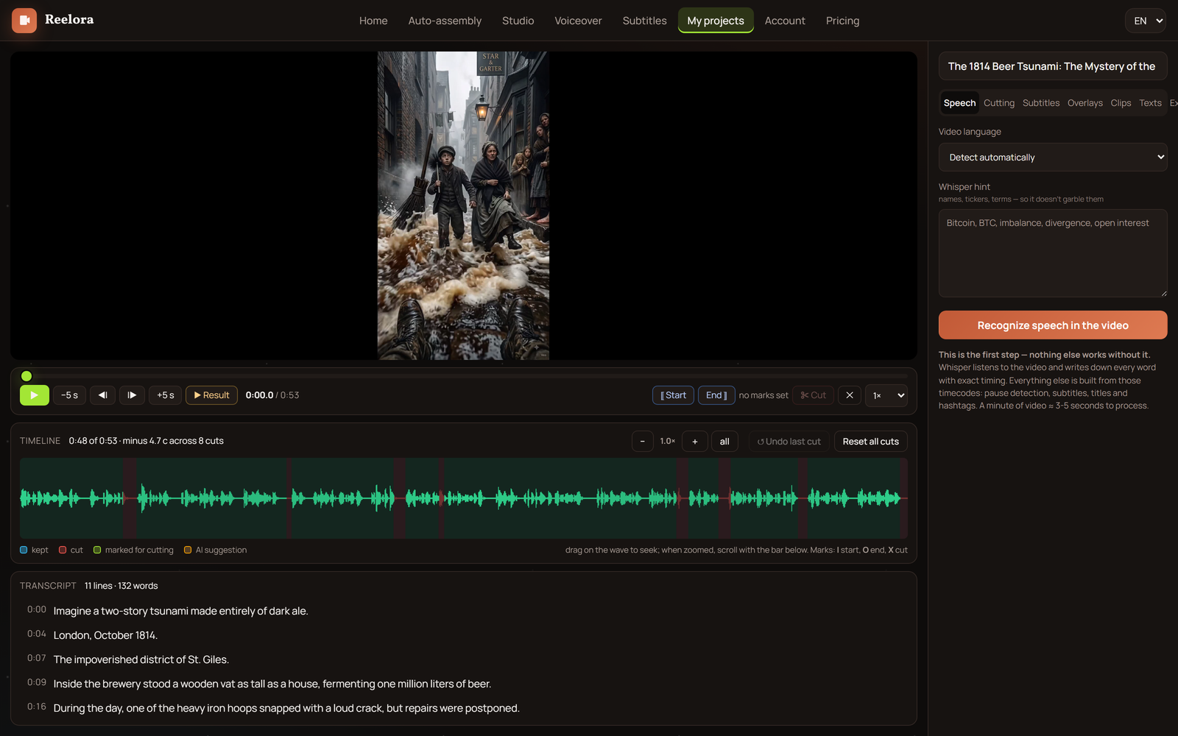Undo last cut
This screenshot has height=736, width=1178.
pos(789,442)
